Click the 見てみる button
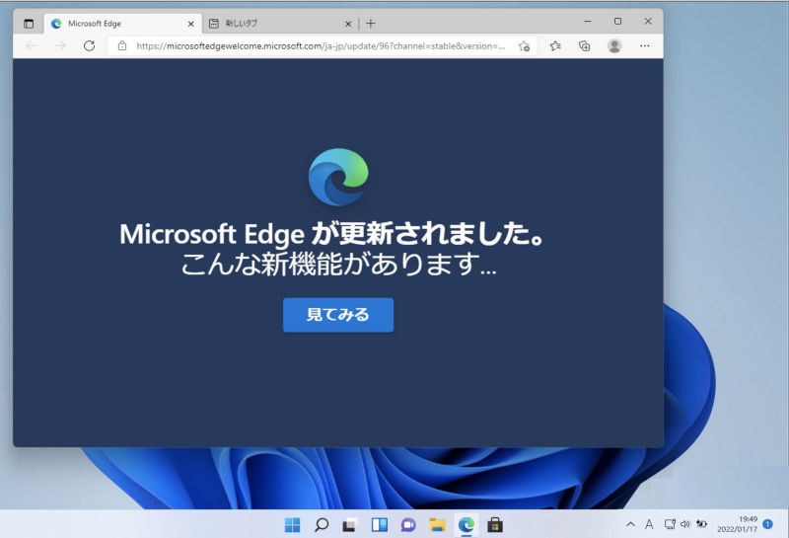Screen dimensions: 789x538 (338, 315)
